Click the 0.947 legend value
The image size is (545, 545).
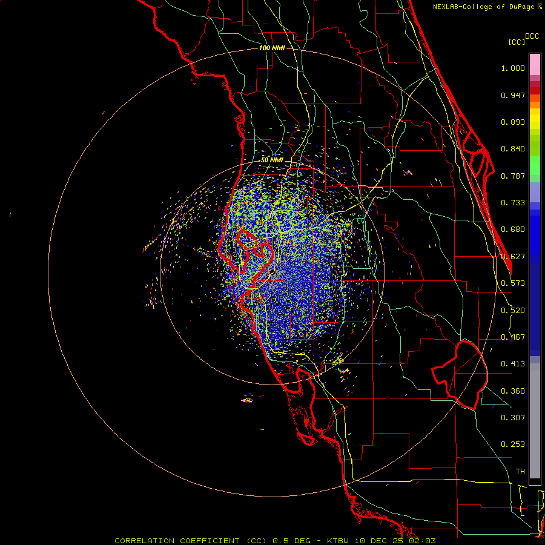coord(513,95)
